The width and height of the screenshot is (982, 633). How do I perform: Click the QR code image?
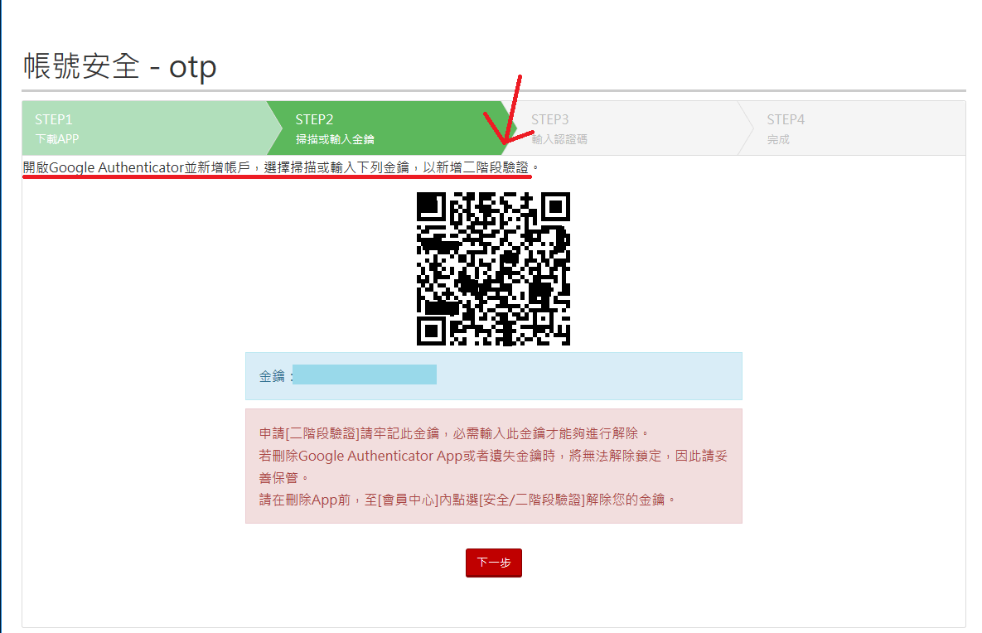click(494, 268)
